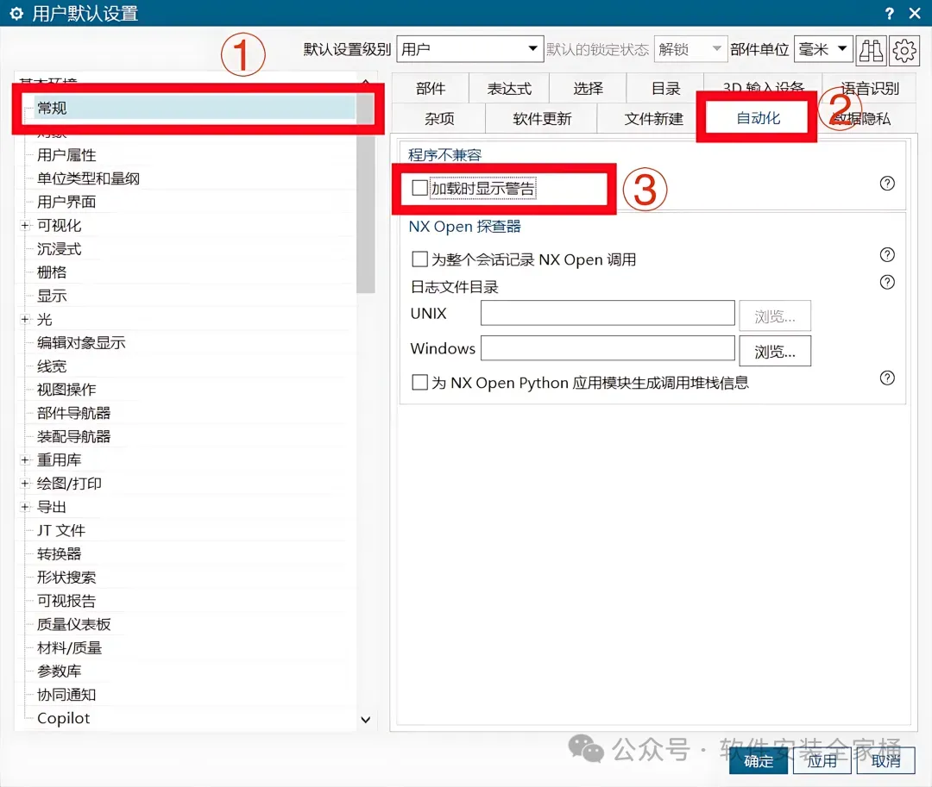Screen dimensions: 932x787
Task: Toggle 为整个会话记录 NX Open 调用 checkbox
Action: [x=419, y=259]
